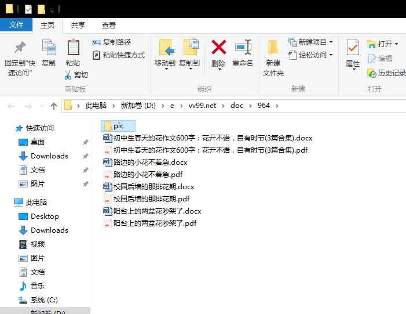Screen dimensions: 406x314
Task: Select 初中生春天的花作文600字 pdf file
Action: (x=206, y=150)
